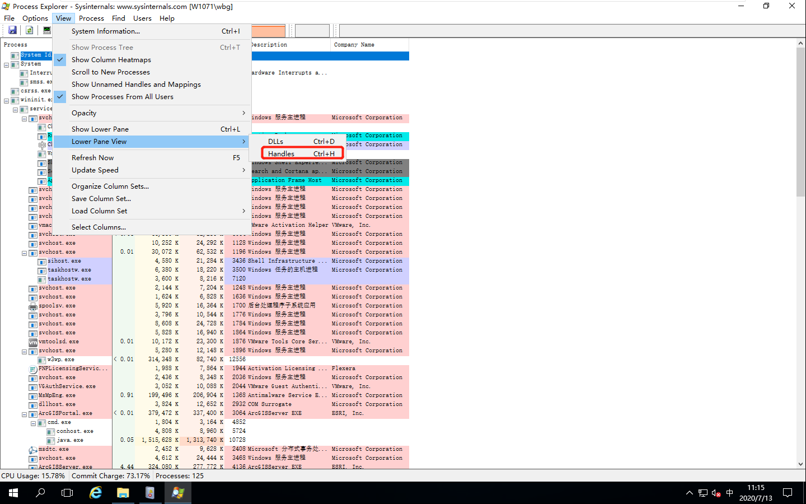
Task: Click the w3wp.exe process icon
Action: [42, 360]
